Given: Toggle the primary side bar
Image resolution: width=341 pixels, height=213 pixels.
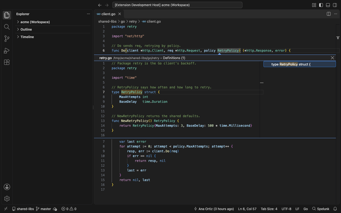Looking at the screenshot, I should coord(321,5).
